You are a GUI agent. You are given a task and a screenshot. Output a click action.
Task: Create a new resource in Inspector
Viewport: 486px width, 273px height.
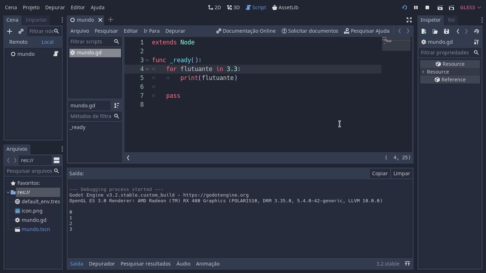[424, 31]
